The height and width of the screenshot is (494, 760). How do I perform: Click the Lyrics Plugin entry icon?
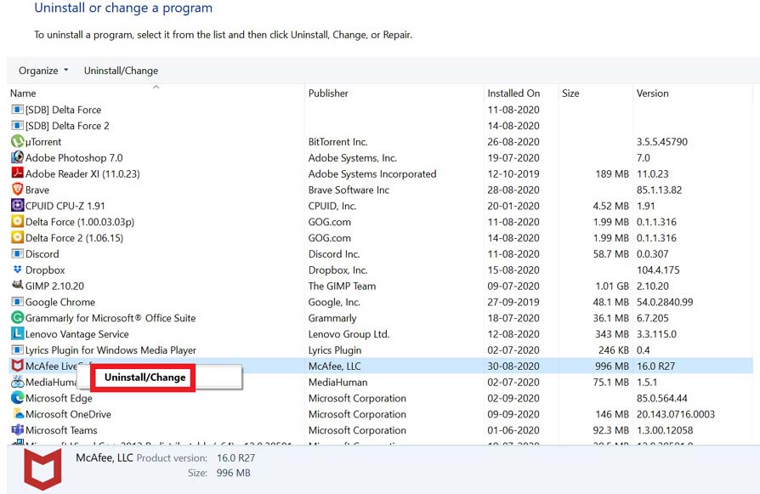(18, 349)
